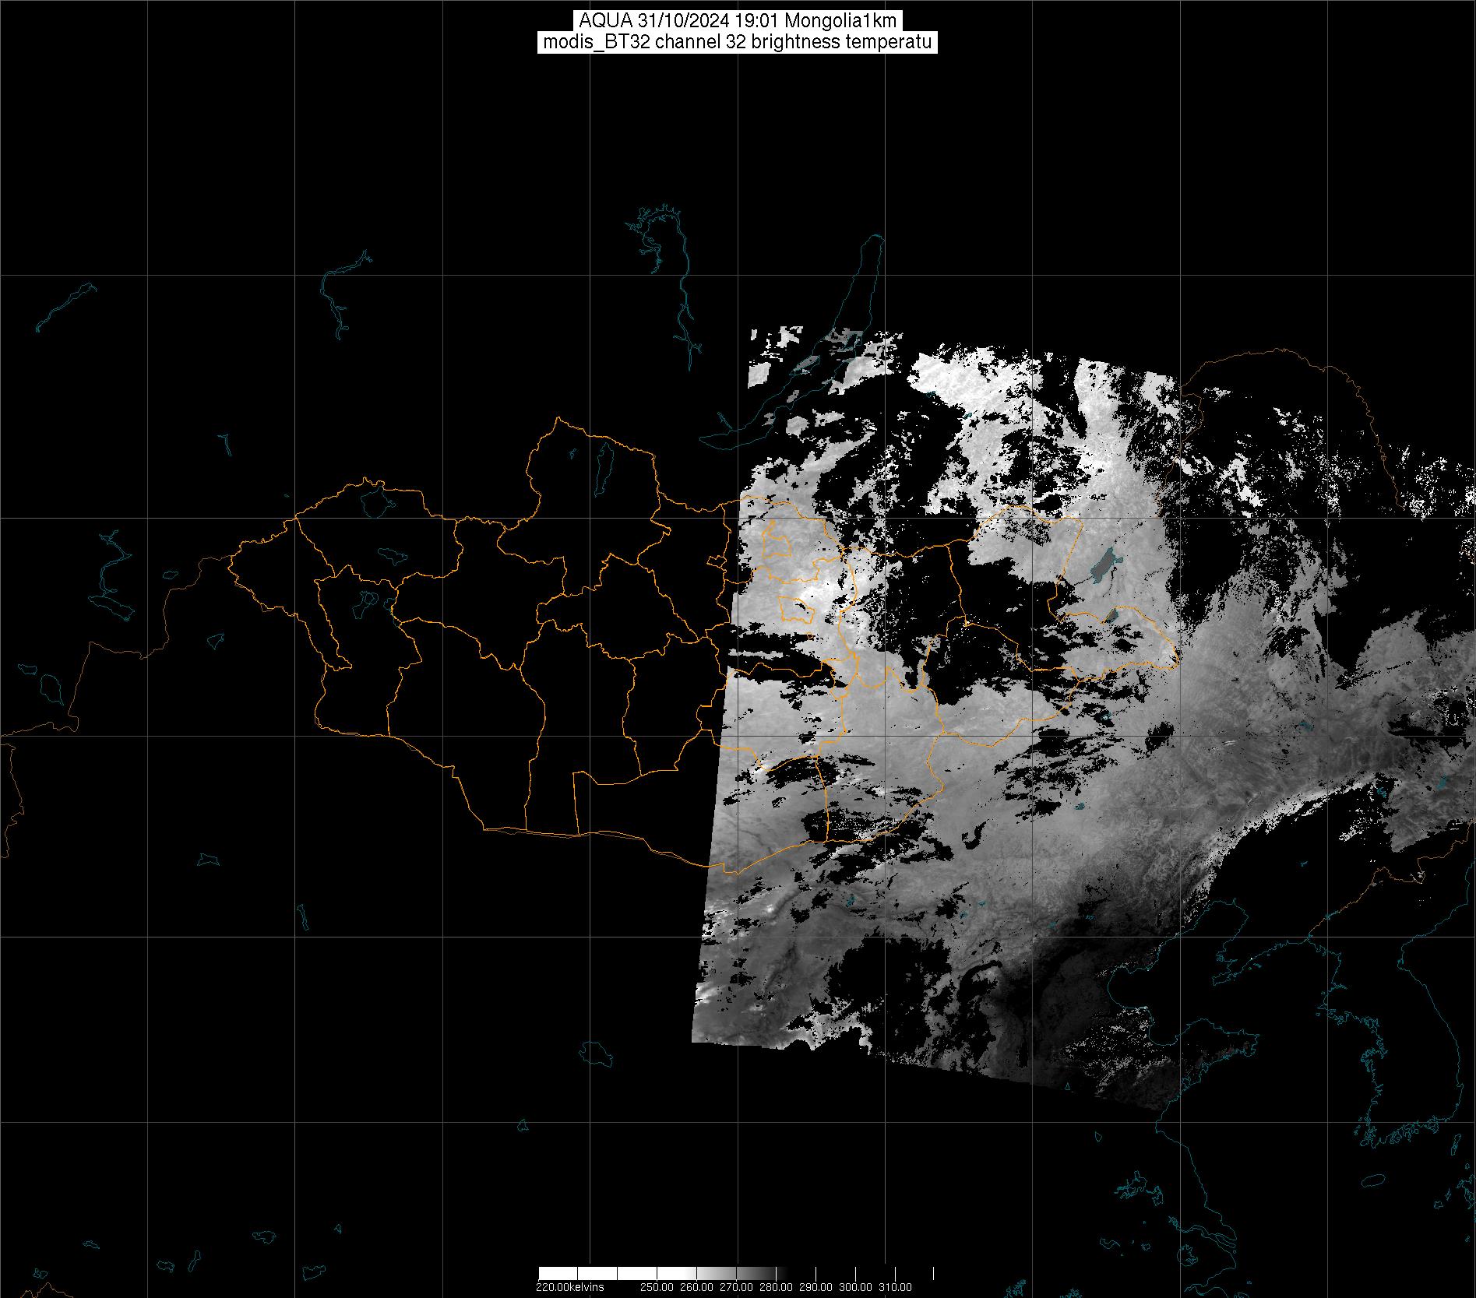Click the modis_BT32 channel 32 brightness label
Image resolution: width=1476 pixels, height=1298 pixels.
[x=738, y=42]
